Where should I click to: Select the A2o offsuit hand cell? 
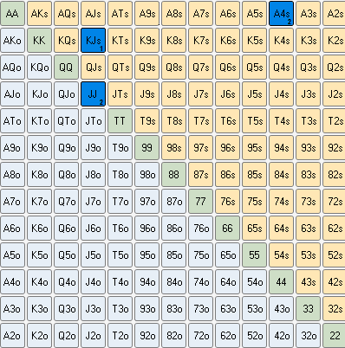tap(12, 335)
